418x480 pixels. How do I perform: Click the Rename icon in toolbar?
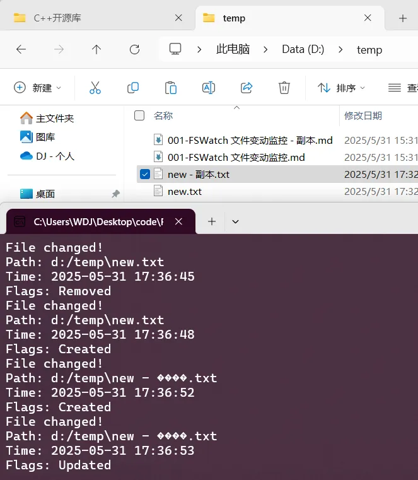click(209, 88)
